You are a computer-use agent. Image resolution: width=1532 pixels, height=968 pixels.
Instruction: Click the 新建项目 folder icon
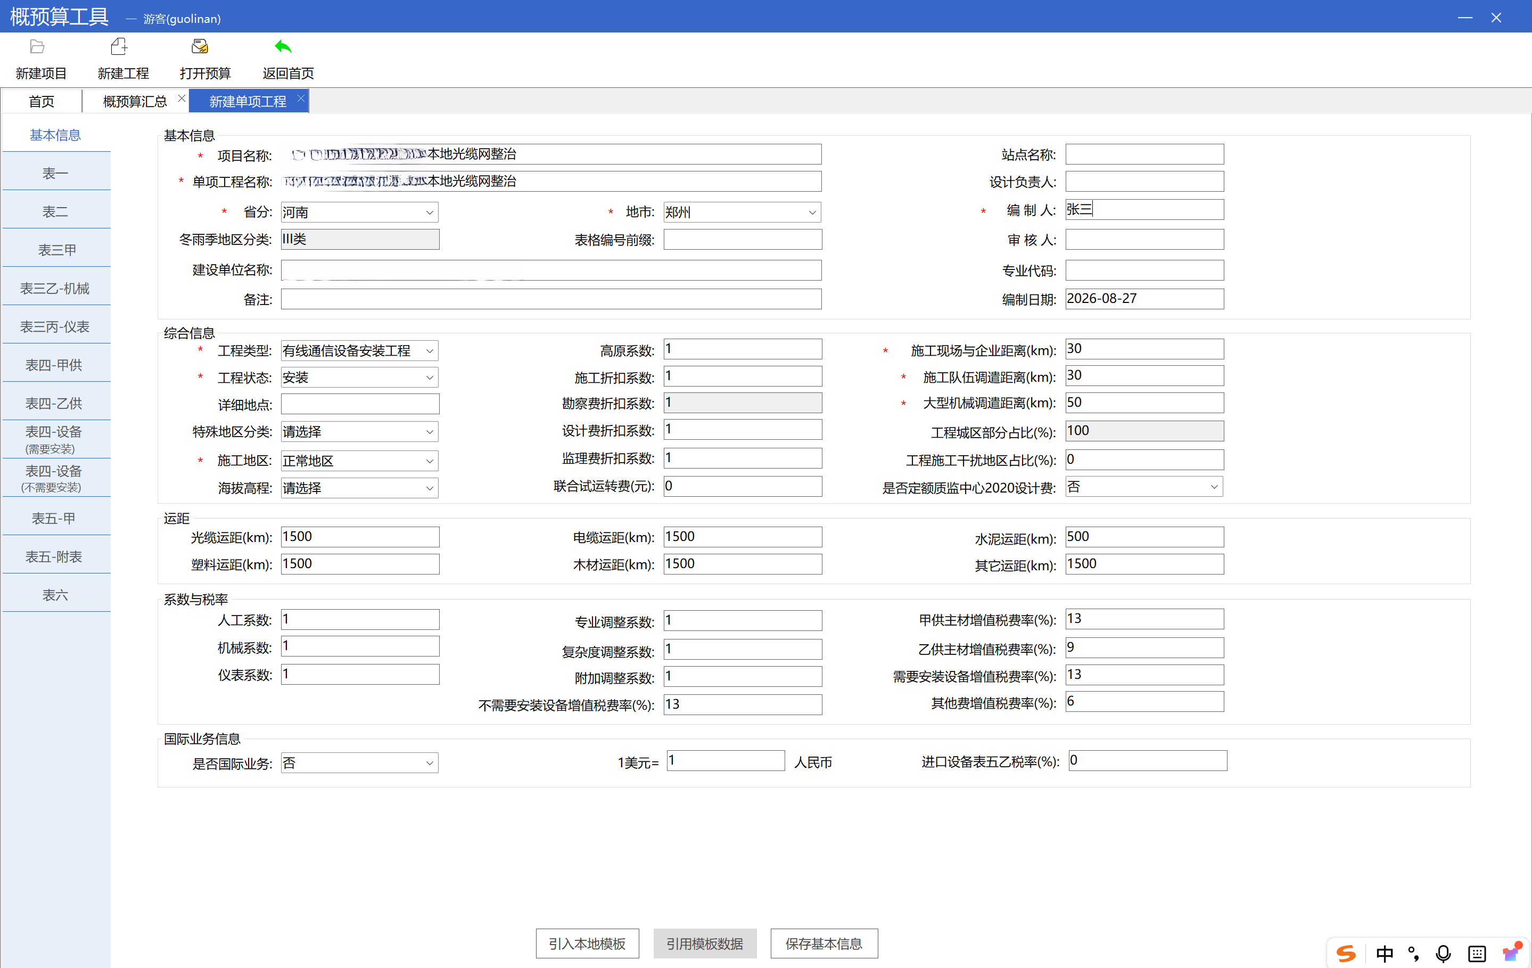(x=38, y=46)
